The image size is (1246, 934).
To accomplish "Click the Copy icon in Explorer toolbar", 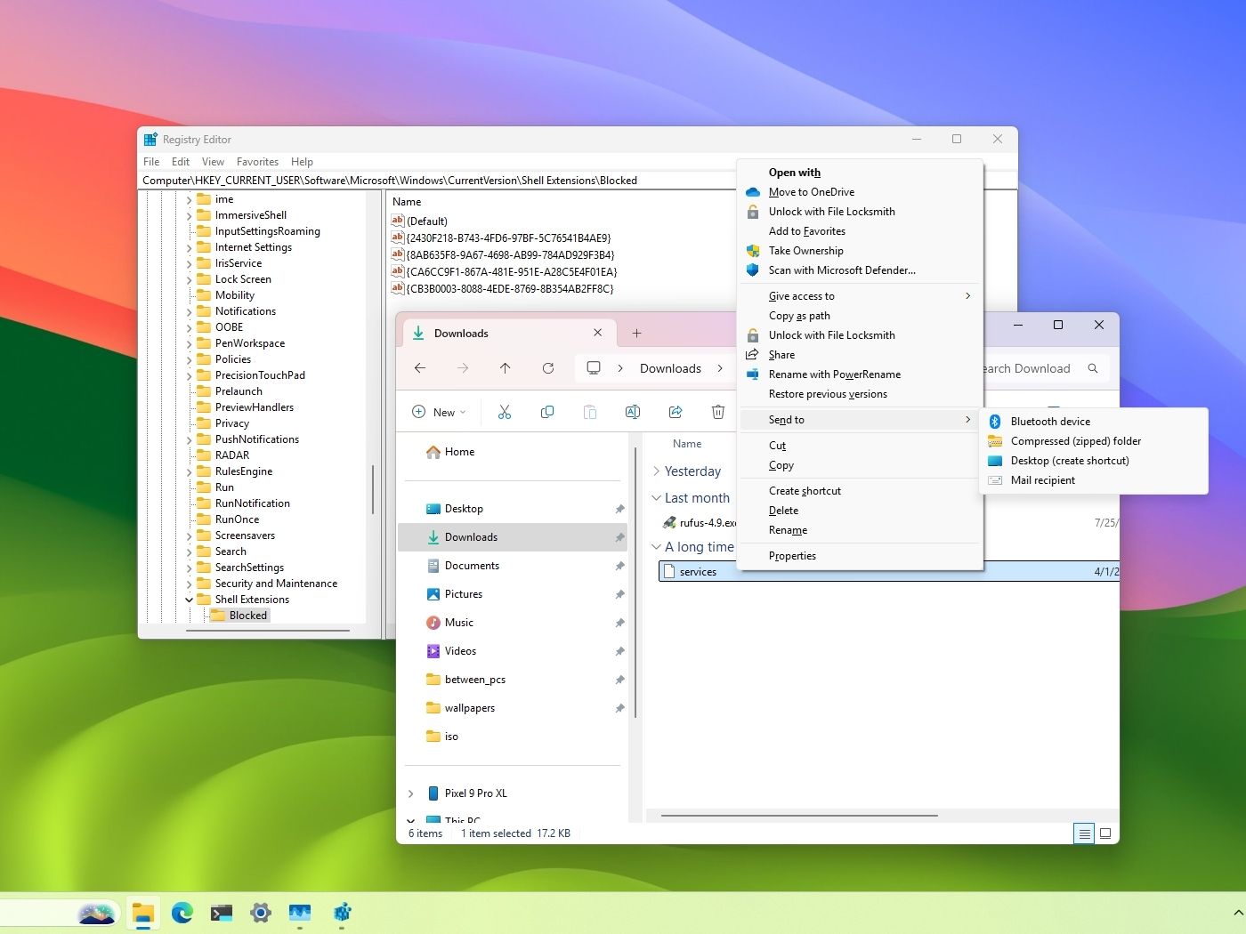I will coord(547,412).
